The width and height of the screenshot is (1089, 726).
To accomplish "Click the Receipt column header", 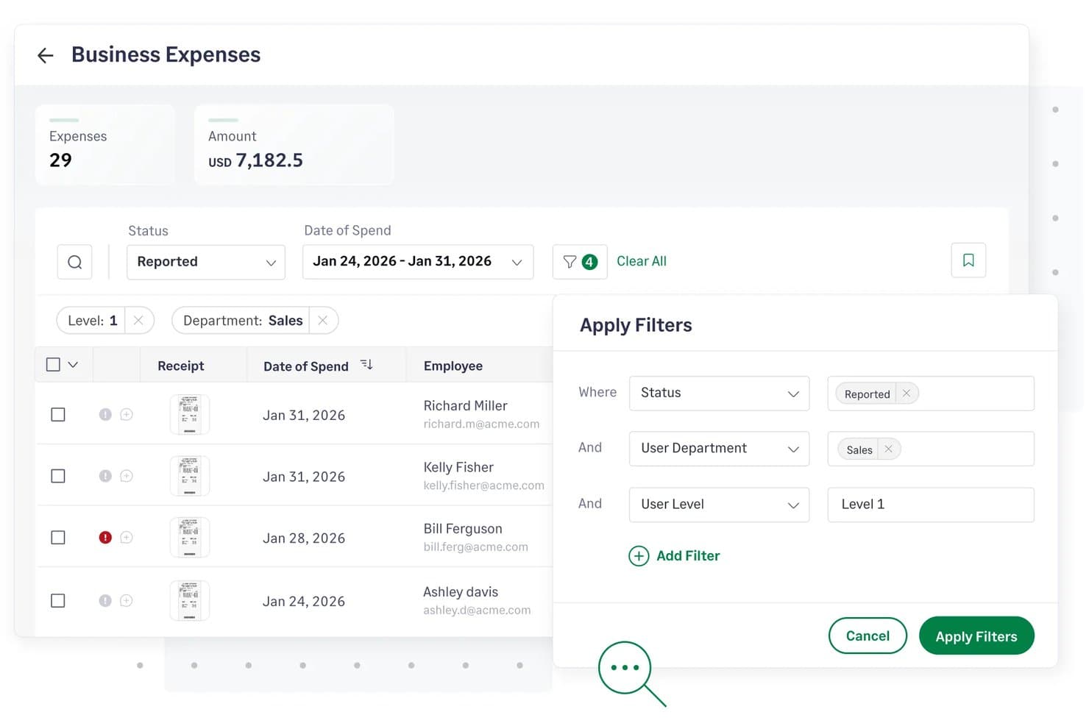I will coord(181,366).
